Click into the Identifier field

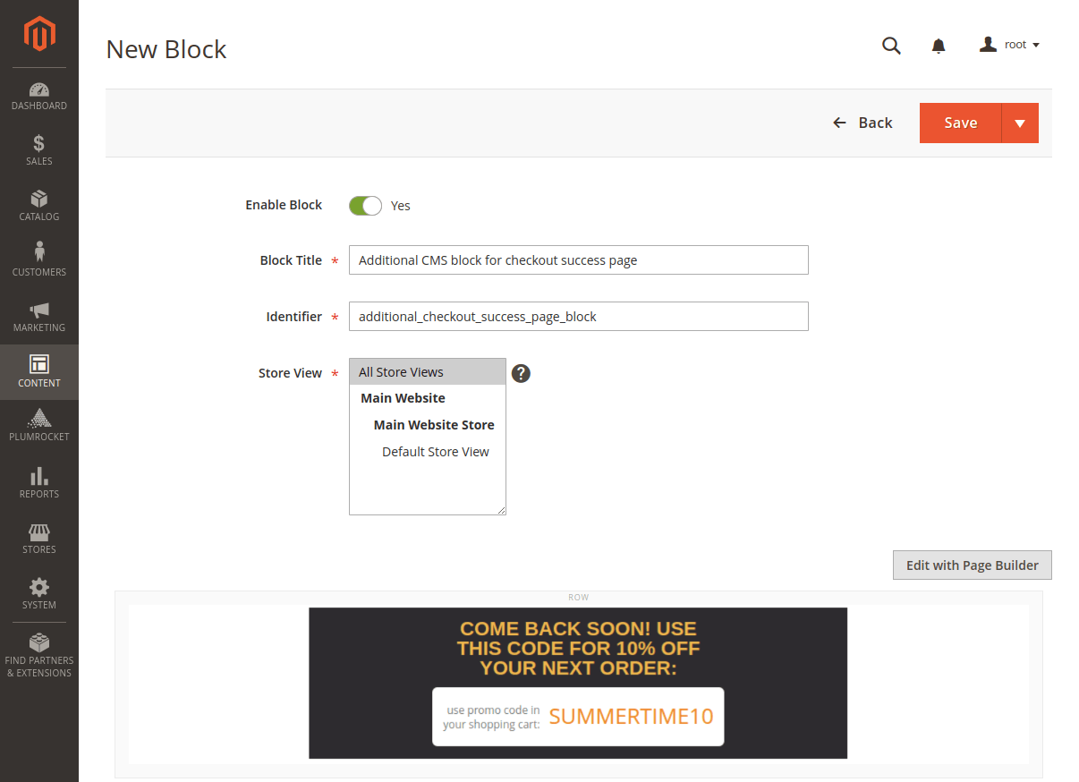tap(579, 316)
